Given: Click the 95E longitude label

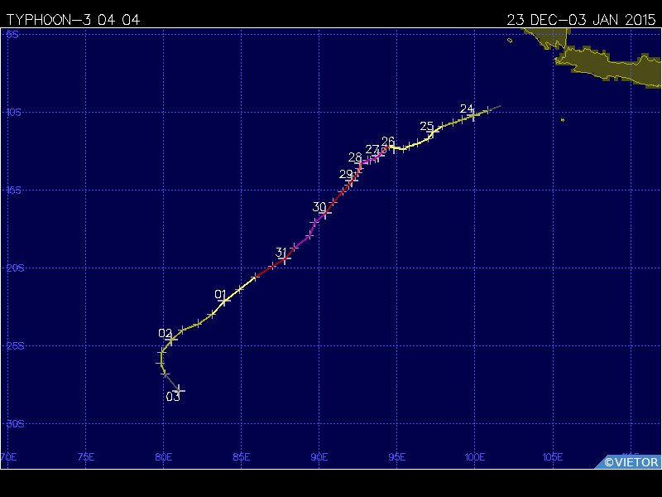Looking at the screenshot, I should tap(397, 457).
